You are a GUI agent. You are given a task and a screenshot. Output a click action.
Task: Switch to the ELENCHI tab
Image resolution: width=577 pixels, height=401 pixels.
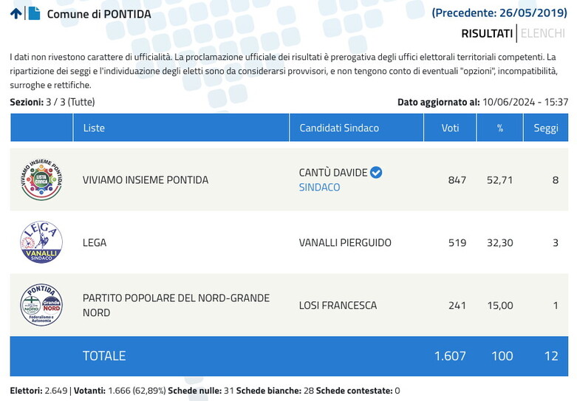click(x=543, y=33)
